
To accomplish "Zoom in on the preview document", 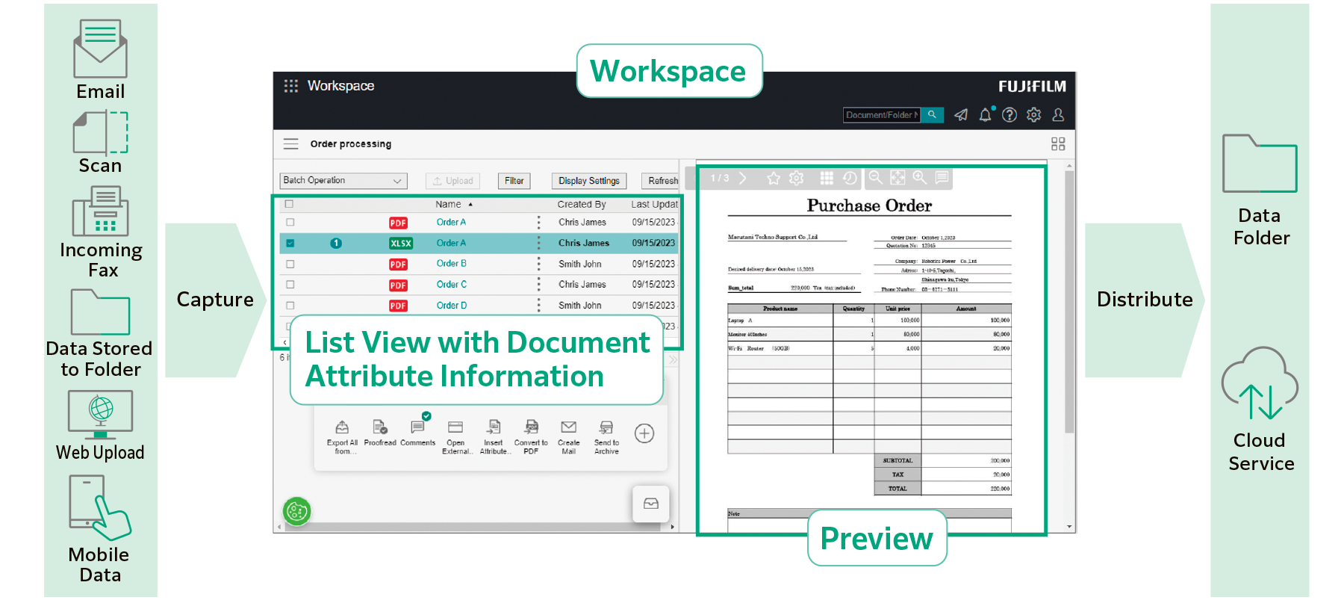I will coord(919,178).
